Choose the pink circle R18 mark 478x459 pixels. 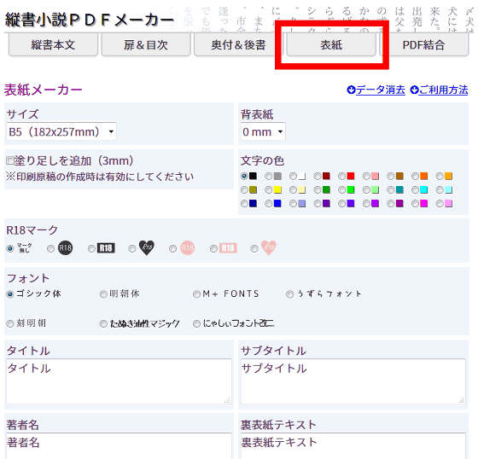tap(172, 248)
